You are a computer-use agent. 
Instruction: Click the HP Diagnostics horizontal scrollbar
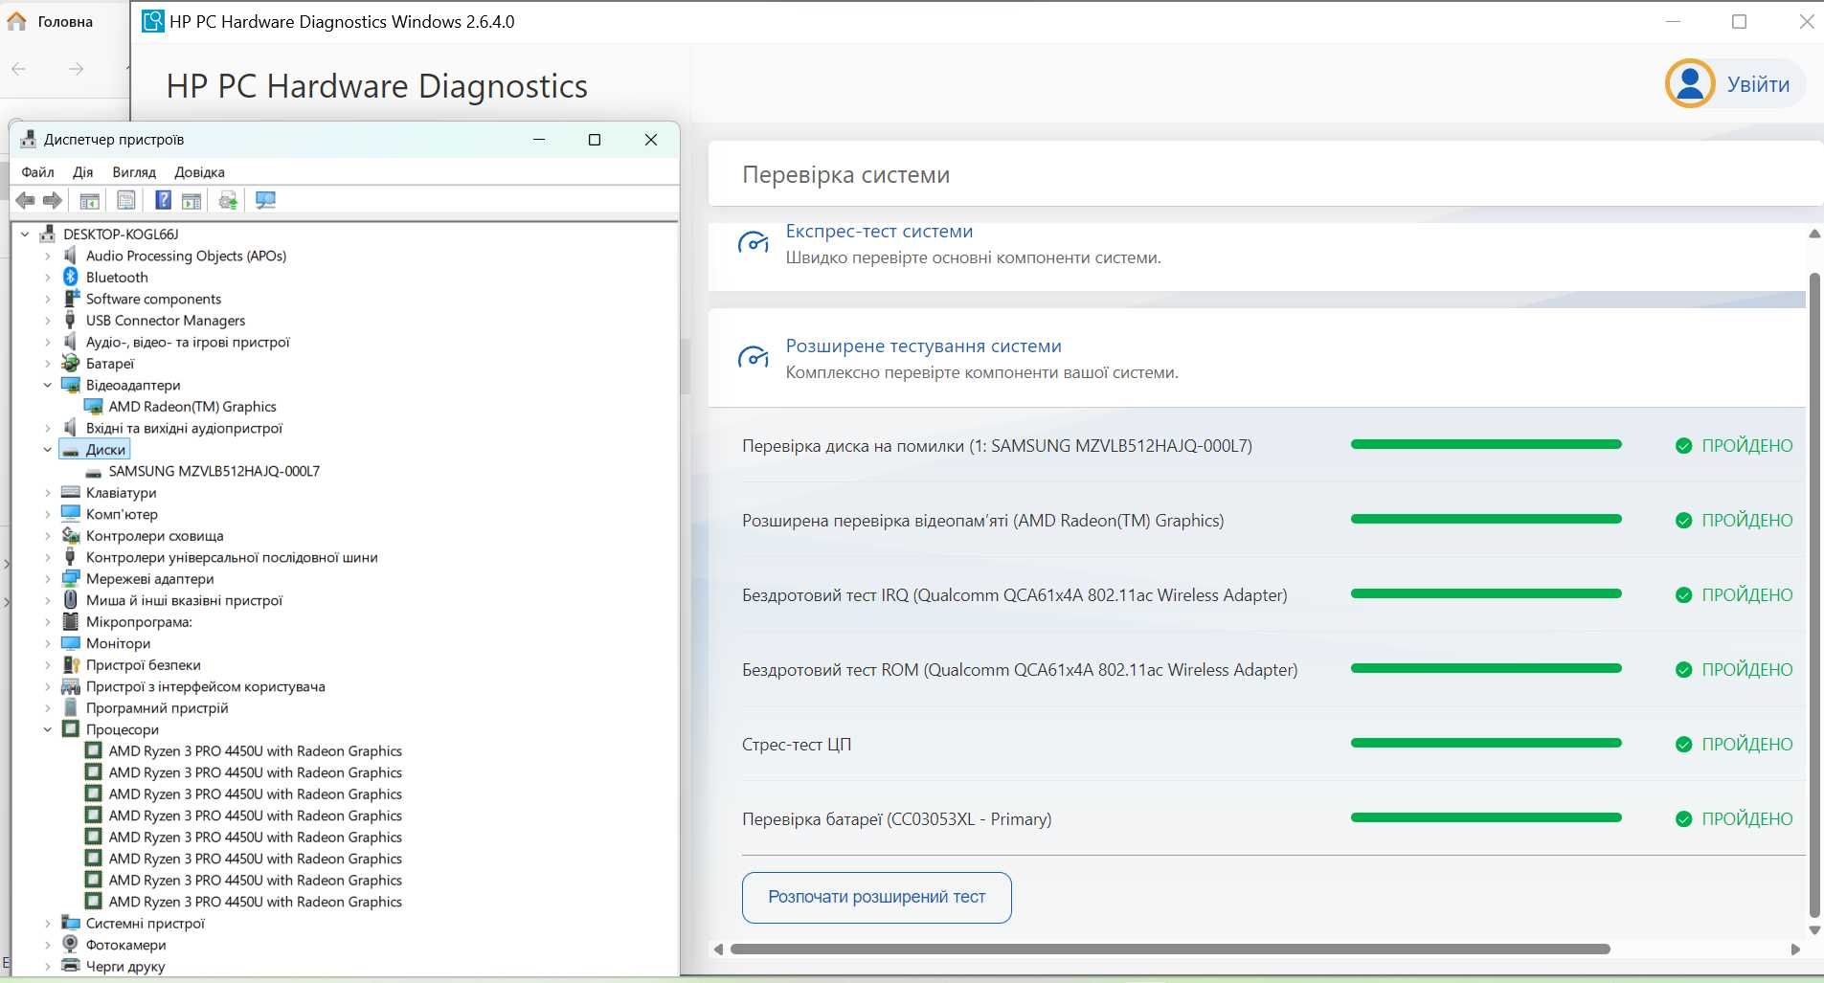coord(1170,949)
